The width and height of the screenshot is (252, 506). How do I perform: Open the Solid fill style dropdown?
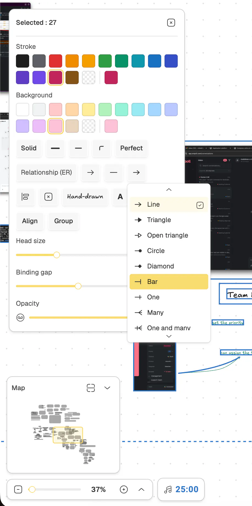[29, 148]
